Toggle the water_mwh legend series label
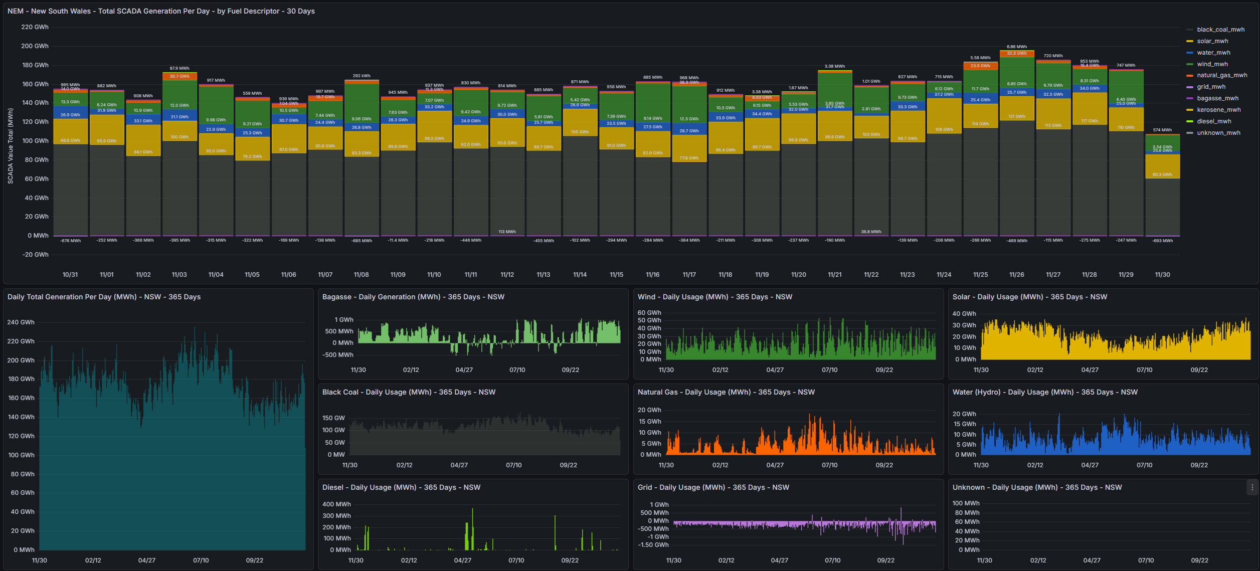 click(1213, 53)
